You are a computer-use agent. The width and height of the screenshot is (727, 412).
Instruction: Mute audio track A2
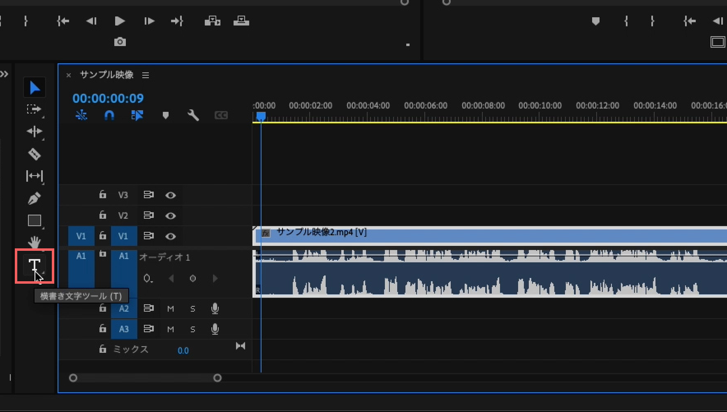pos(171,309)
